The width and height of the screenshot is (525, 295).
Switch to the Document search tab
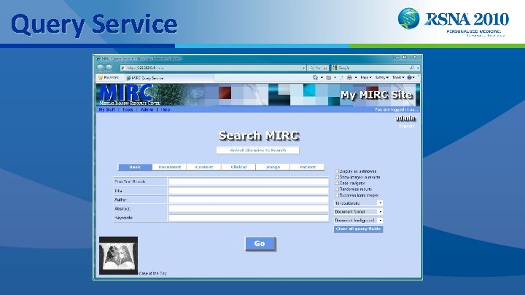(x=169, y=167)
